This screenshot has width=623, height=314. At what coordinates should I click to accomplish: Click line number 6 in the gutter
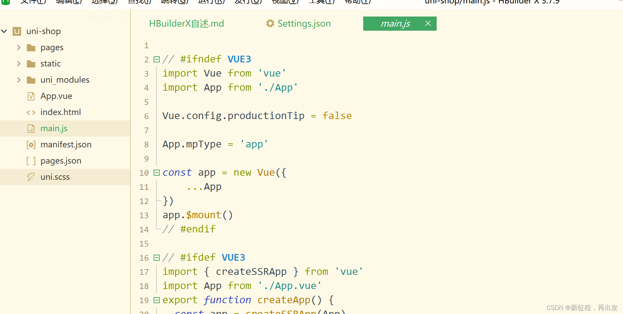(146, 116)
